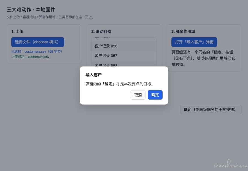Click the status text 上传成功：customers.csv
The image size is (248, 171).
point(30,57)
